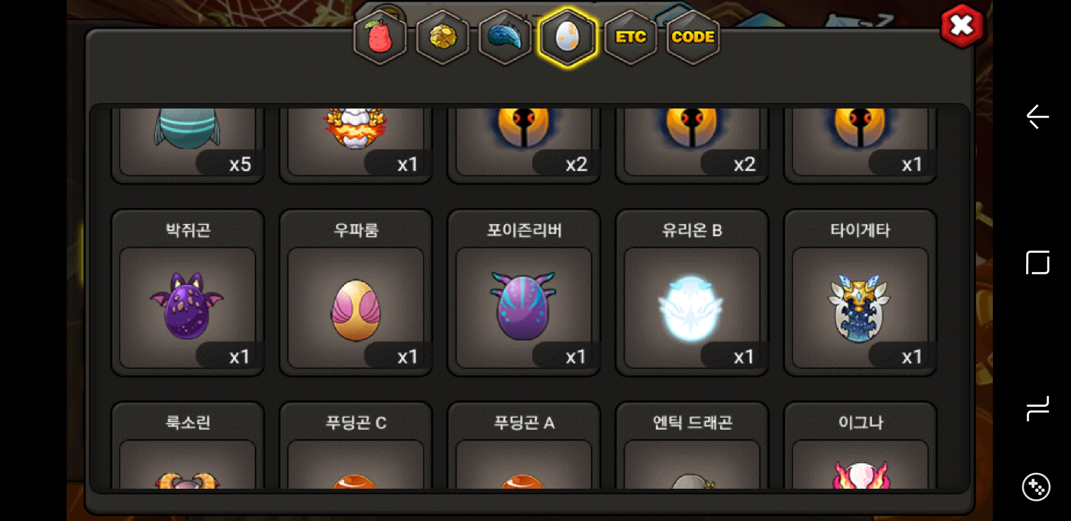Viewport: 1071px width, 521px height.
Task: Open the CODE tab
Action: pyautogui.click(x=693, y=37)
